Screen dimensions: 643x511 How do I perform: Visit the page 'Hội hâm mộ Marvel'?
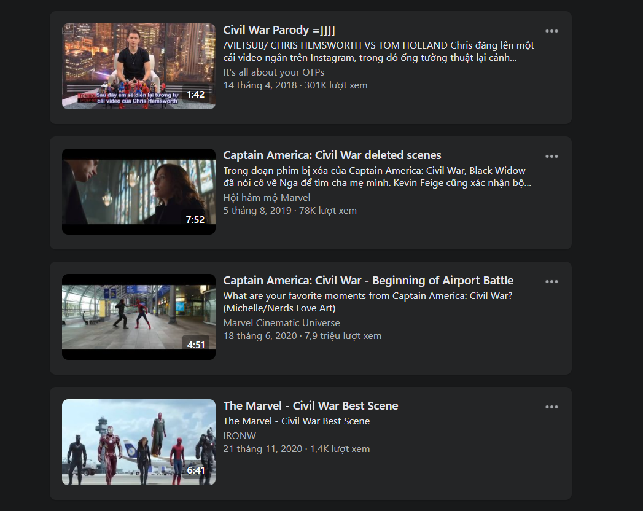pos(267,198)
